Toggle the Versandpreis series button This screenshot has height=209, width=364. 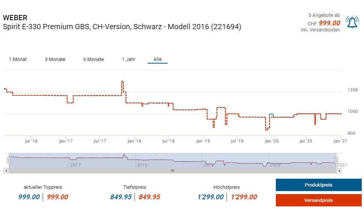tap(318, 200)
